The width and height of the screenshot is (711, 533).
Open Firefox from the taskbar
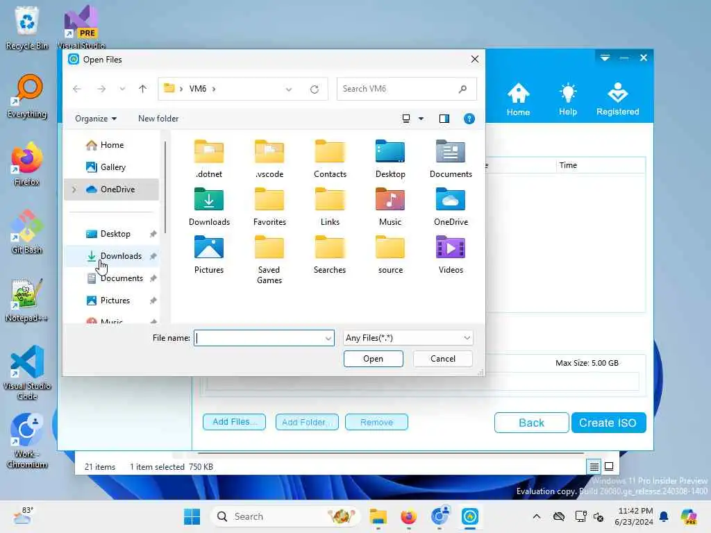click(408, 516)
